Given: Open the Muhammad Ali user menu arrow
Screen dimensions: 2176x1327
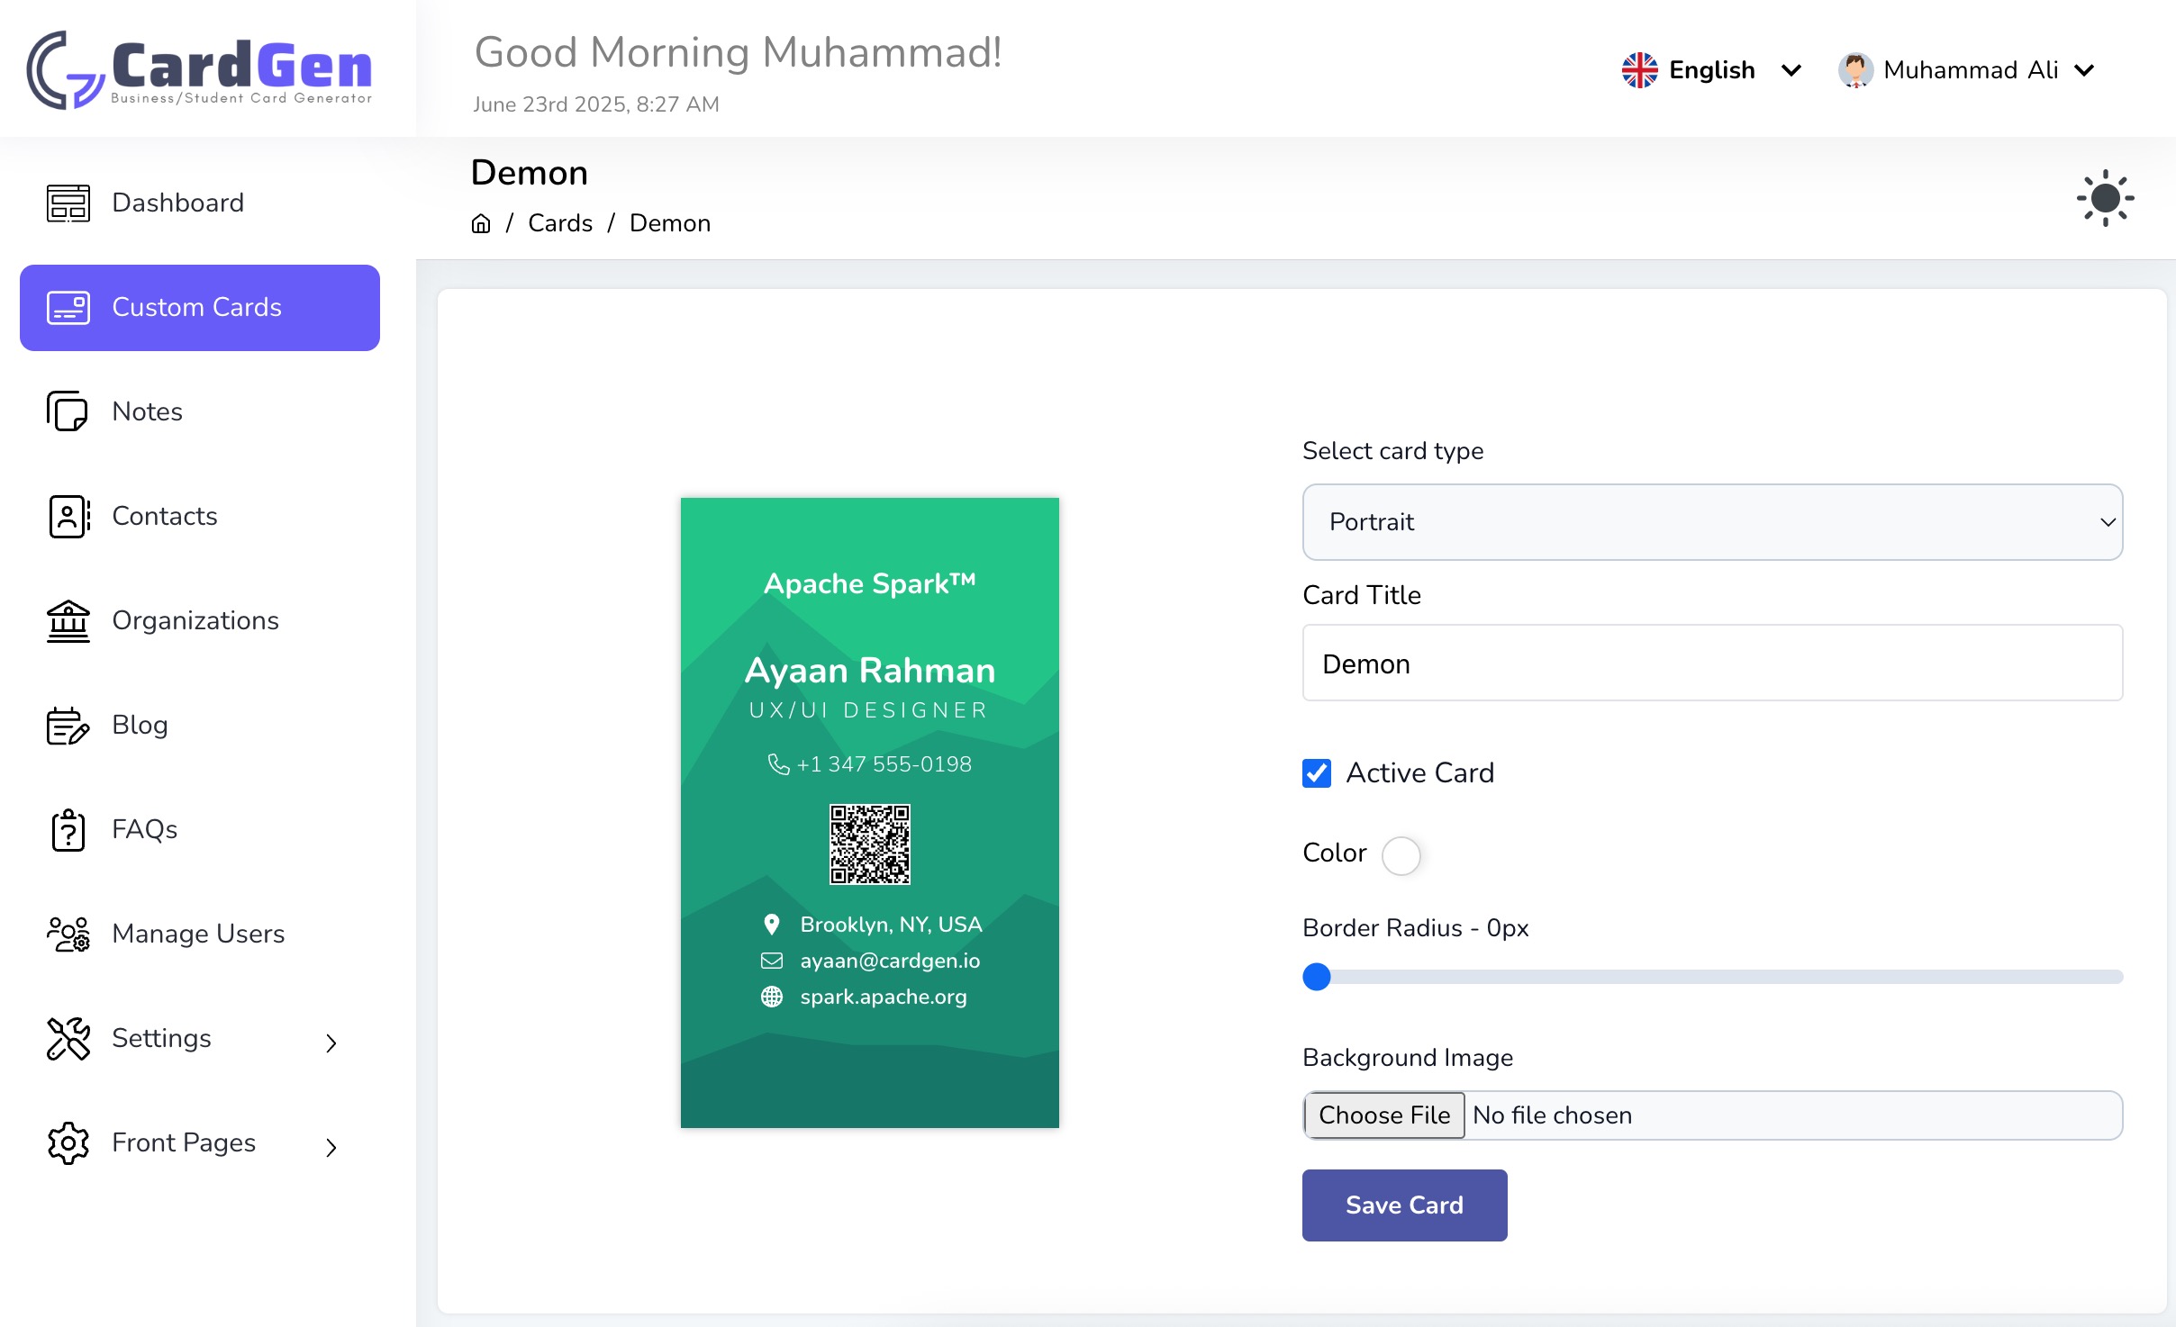Looking at the screenshot, I should point(2084,70).
